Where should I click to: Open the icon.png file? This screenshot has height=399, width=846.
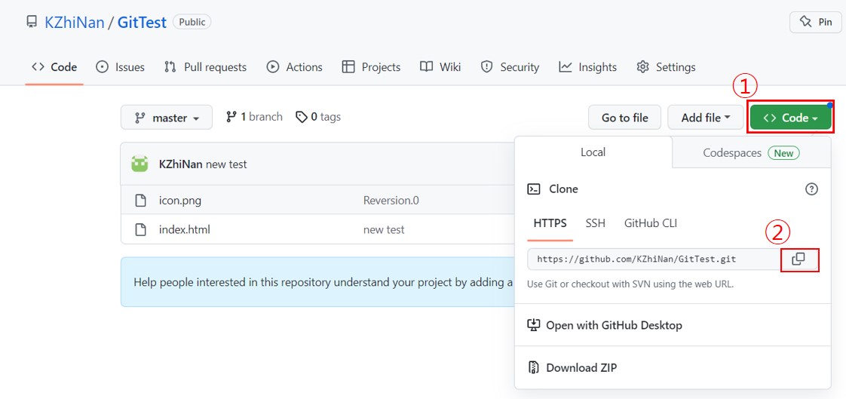pyautogui.click(x=180, y=201)
